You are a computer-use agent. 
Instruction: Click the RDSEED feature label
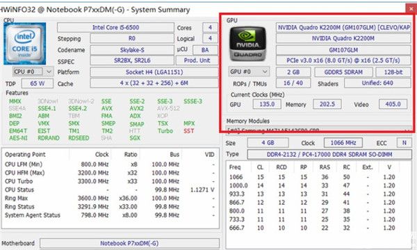point(79,138)
